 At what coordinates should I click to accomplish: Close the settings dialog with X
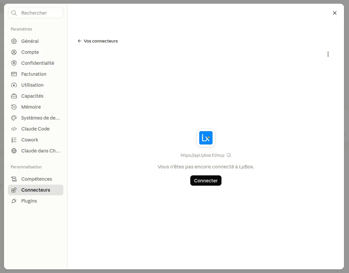334,13
